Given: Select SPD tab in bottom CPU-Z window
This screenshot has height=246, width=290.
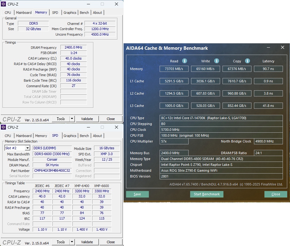Looking at the screenshot, I should coord(55,135).
